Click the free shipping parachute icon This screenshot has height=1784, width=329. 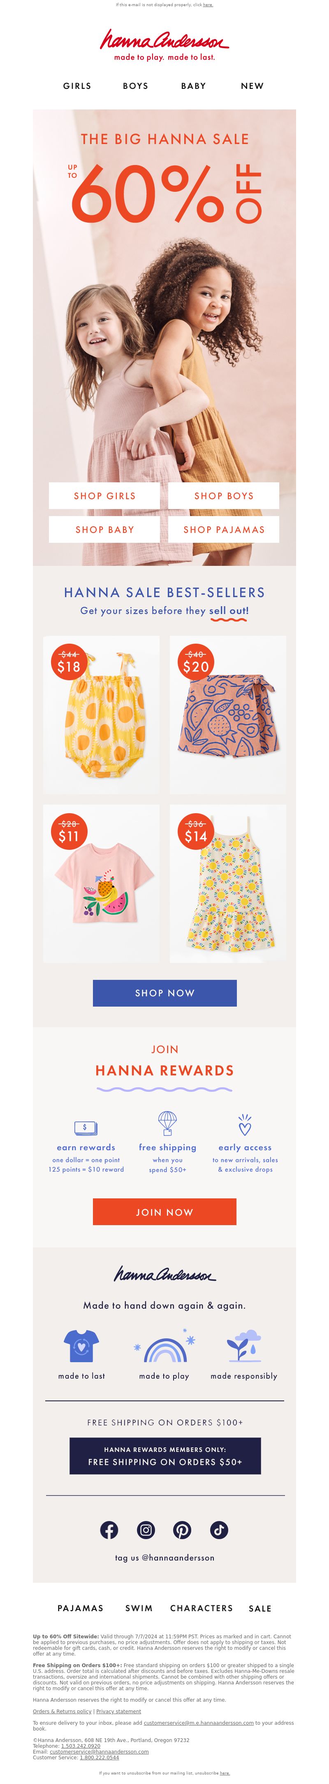(x=167, y=1123)
